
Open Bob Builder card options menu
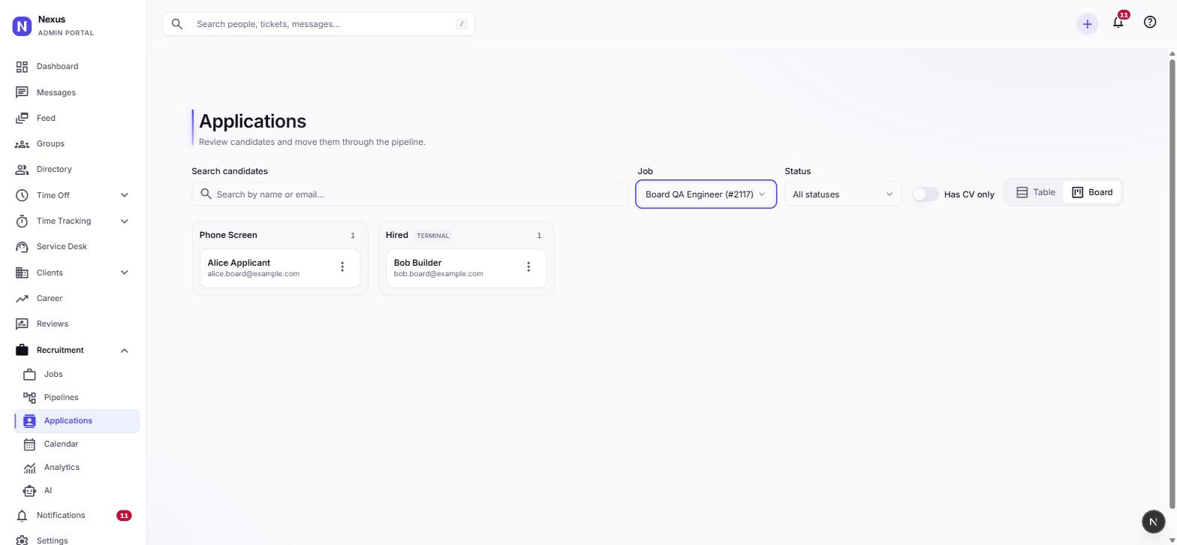pos(528,266)
